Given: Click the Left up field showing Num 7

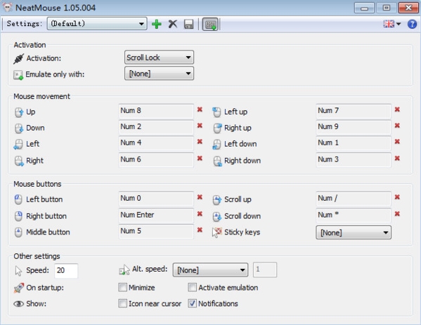Looking at the screenshot, I should pyautogui.click(x=354, y=112).
